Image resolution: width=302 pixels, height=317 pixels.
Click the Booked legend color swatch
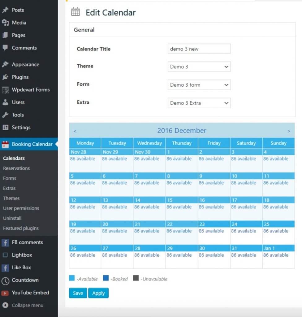[x=106, y=278]
